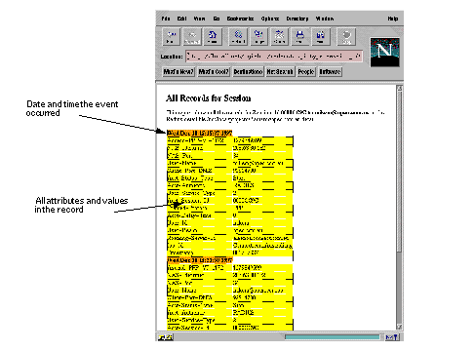
Task: Go to the Home page icon
Action: (213, 36)
